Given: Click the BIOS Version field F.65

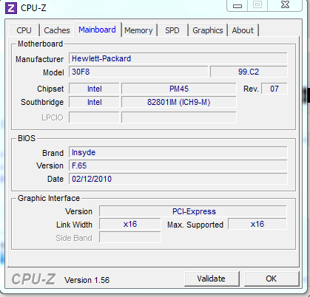Looking at the screenshot, I should click(x=178, y=165).
